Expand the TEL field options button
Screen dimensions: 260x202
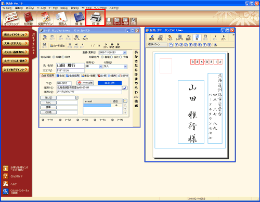[76, 98]
